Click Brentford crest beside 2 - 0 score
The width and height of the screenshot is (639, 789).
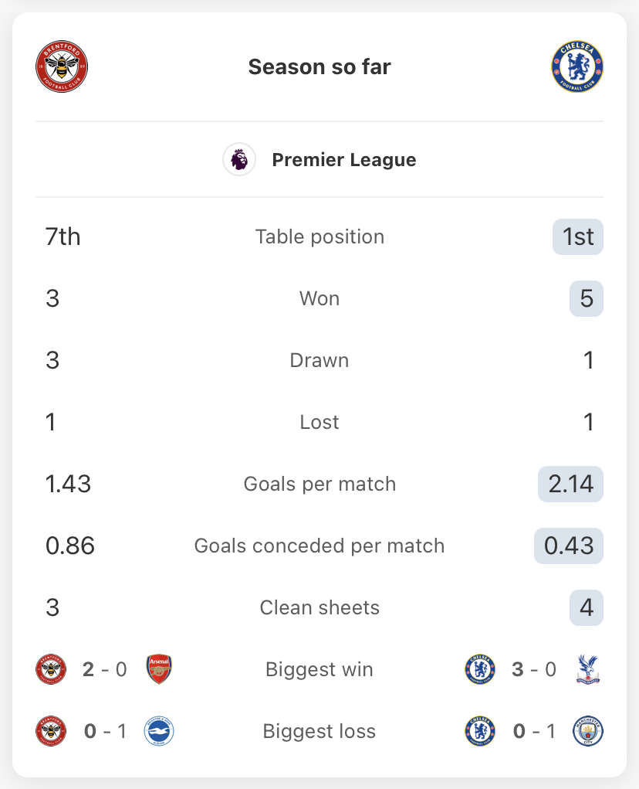[51, 669]
